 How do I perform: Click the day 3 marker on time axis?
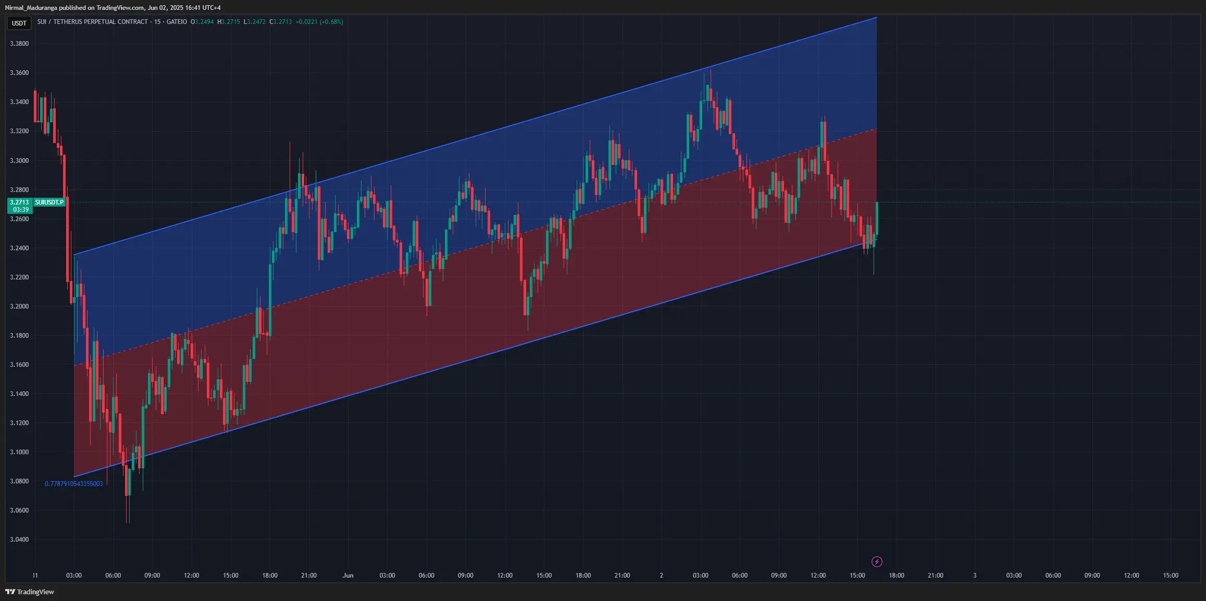pos(975,576)
